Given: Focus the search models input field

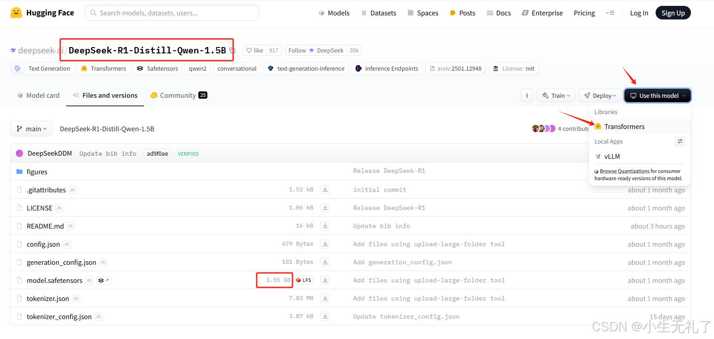Looking at the screenshot, I should tap(172, 13).
